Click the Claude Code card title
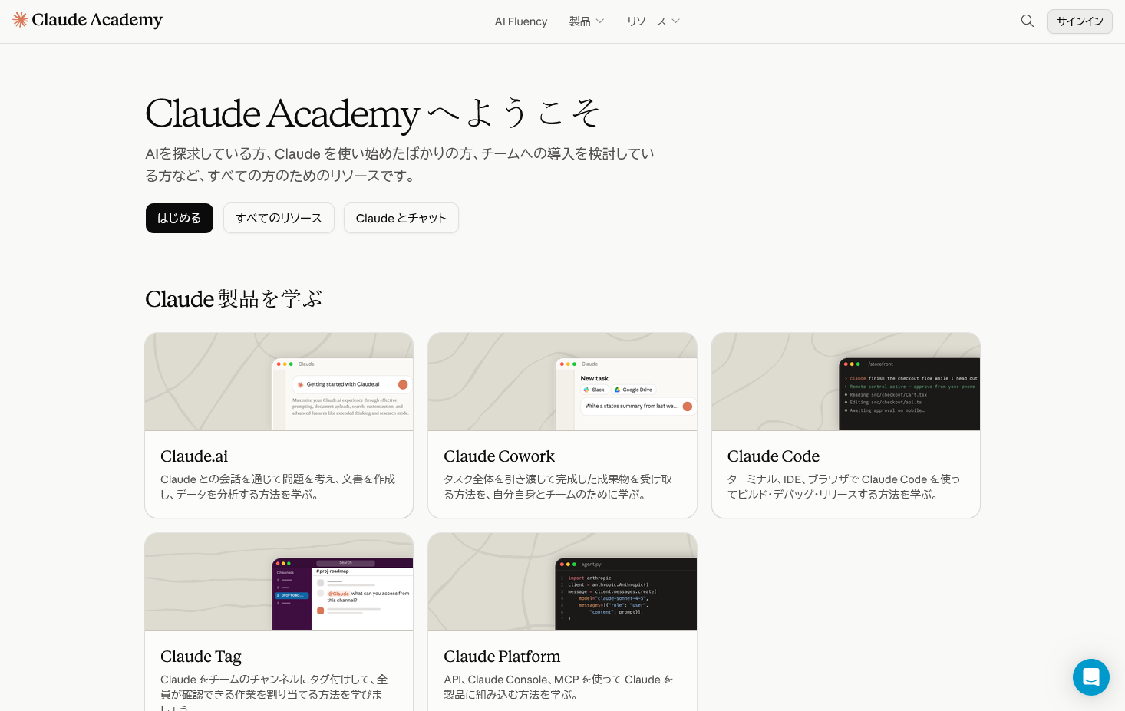The width and height of the screenshot is (1125, 711). (x=774, y=456)
